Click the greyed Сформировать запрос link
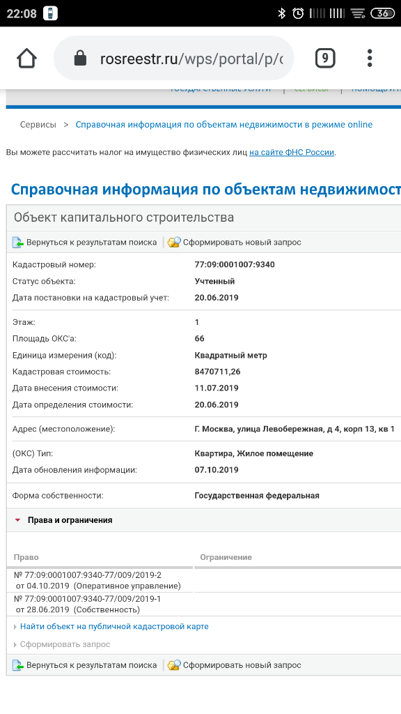This screenshot has width=401, height=714. point(65,644)
